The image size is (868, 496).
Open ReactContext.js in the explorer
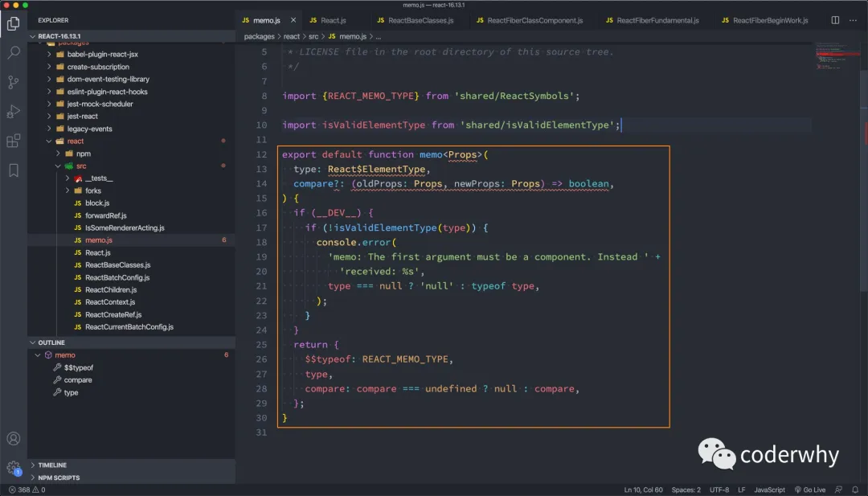tap(131, 302)
